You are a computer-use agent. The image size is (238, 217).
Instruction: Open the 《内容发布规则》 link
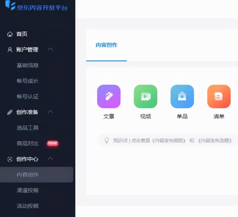169,140
